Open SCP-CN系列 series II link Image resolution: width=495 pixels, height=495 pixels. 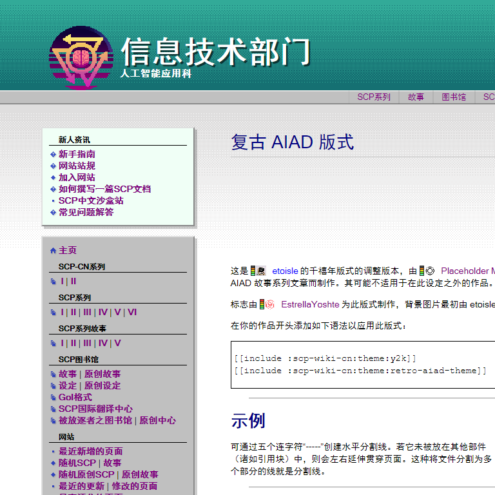[73, 282]
